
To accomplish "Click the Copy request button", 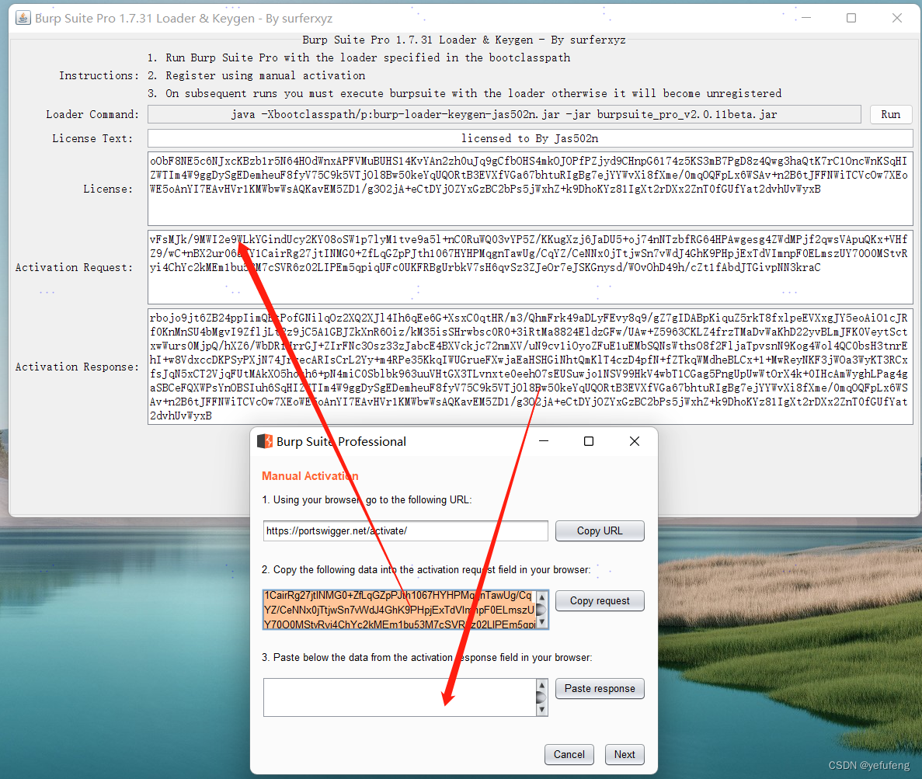I will click(599, 601).
